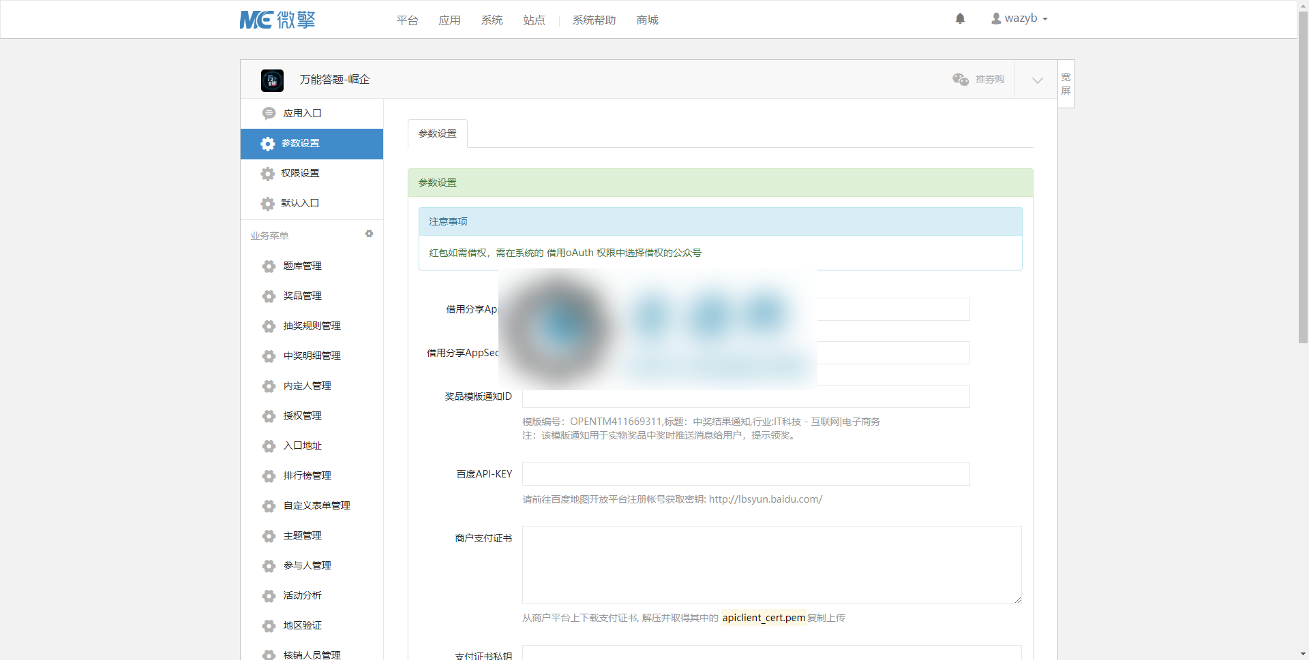
Task: Click the user avatar icon beside wazyb
Action: pyautogui.click(x=996, y=18)
